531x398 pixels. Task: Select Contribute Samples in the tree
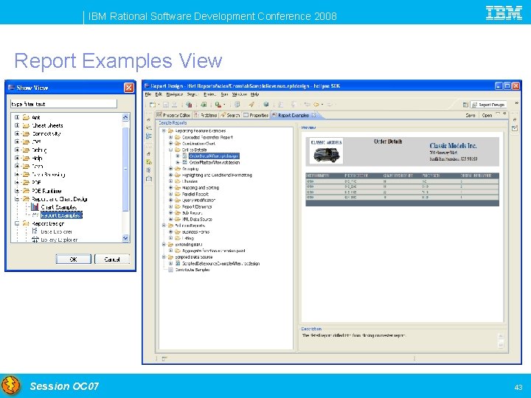(x=192, y=270)
